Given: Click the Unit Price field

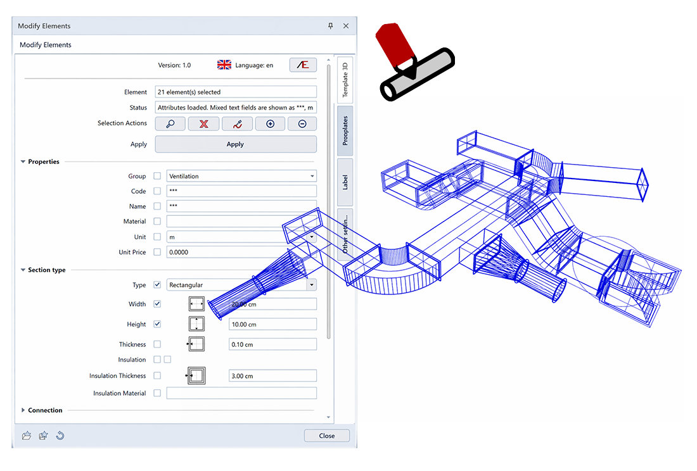Looking at the screenshot, I should [241, 252].
